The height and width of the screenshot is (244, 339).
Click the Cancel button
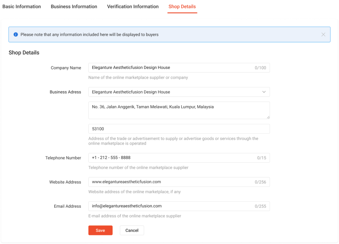(x=132, y=230)
